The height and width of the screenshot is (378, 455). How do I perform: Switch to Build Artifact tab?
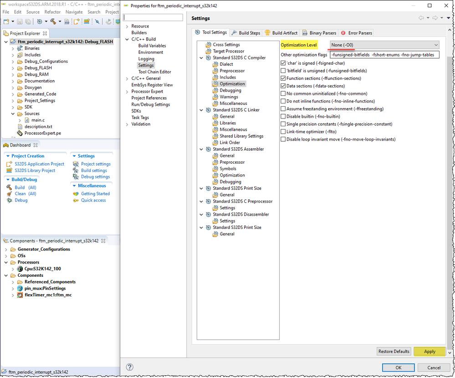[x=281, y=33]
